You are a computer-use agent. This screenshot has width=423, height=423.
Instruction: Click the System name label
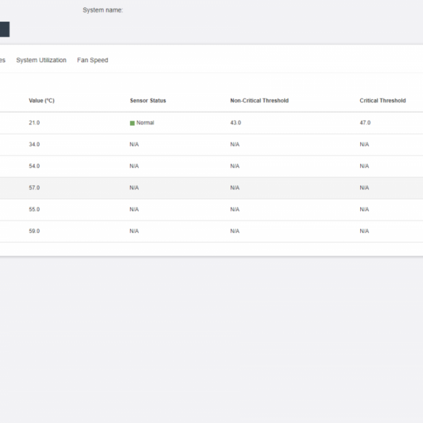(x=103, y=10)
